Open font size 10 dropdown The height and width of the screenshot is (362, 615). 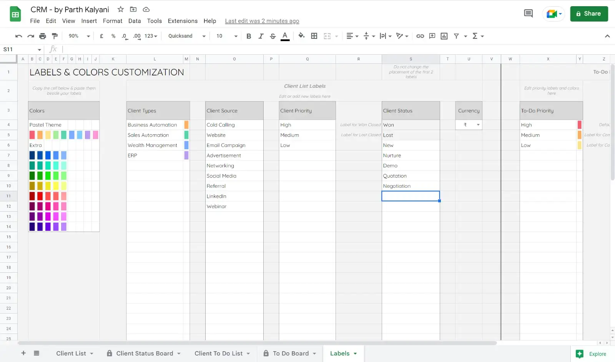227,36
